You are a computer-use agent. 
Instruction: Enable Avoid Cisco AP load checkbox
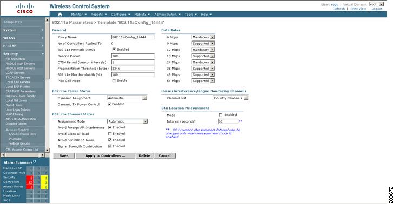point(110,134)
